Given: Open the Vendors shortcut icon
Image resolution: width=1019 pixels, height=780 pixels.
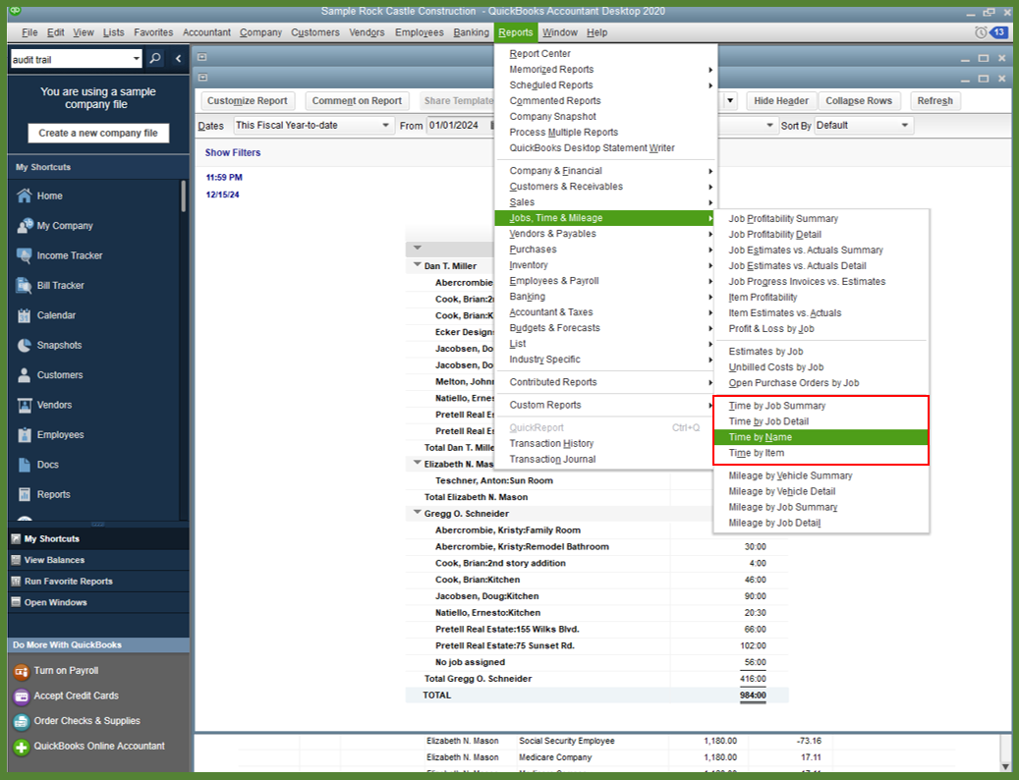Looking at the screenshot, I should [x=24, y=405].
